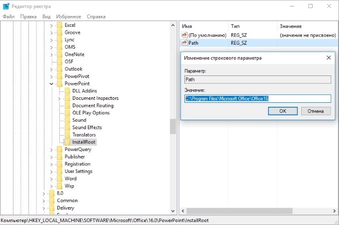Screen dimensions: 339x225
Task: Click the tree scrollbar down arrow
Action: tap(173, 211)
